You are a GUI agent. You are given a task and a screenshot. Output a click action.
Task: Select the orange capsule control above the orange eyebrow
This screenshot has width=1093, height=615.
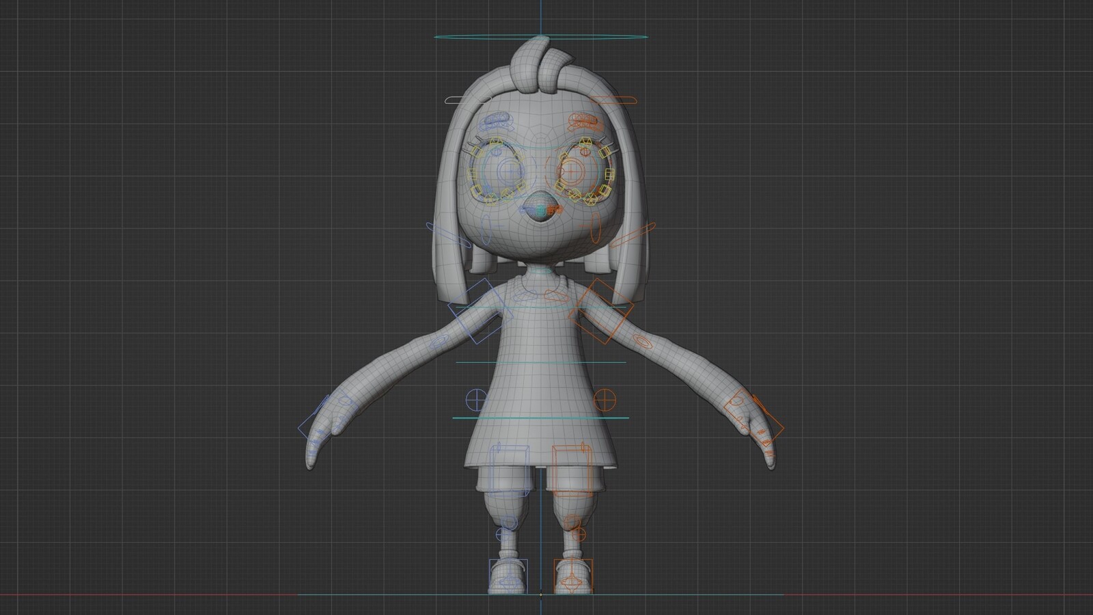pos(613,100)
